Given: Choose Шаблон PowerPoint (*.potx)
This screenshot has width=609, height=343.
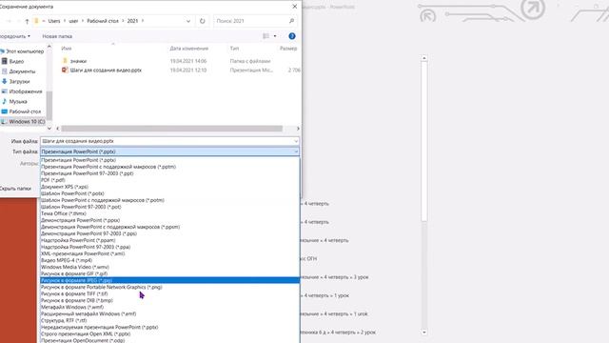Looking at the screenshot, I should tap(169, 193).
